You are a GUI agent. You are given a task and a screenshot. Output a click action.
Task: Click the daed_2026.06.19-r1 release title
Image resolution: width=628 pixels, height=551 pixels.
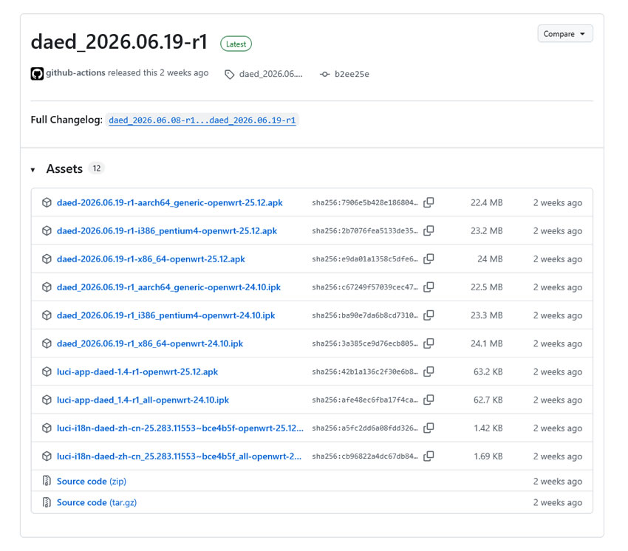tap(119, 42)
